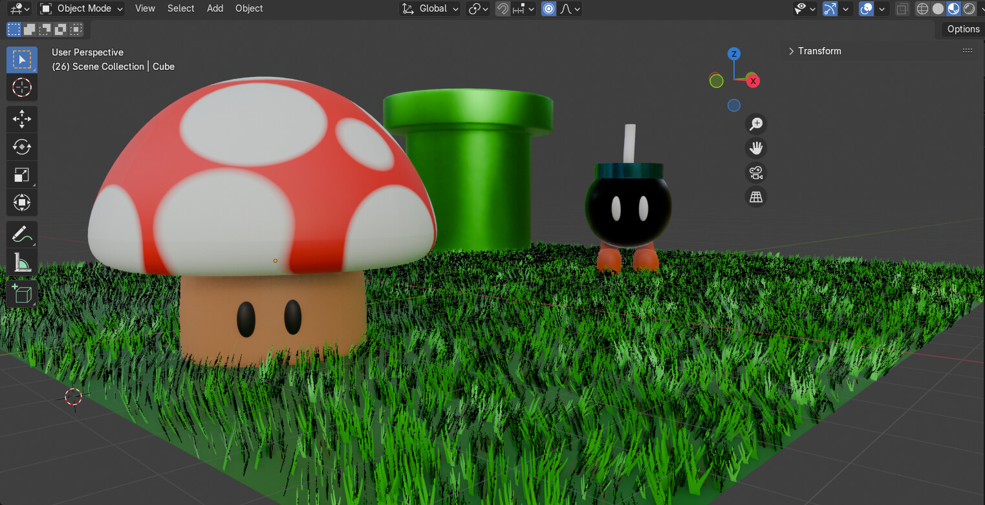Activate the Scale tool
Viewport: 985px width, 505px height.
tap(22, 175)
